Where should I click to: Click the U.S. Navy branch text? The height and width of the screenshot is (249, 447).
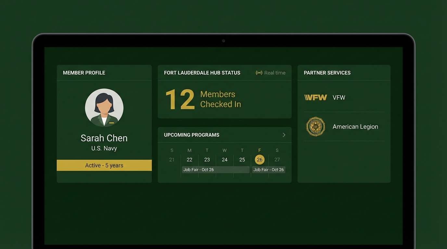104,148
